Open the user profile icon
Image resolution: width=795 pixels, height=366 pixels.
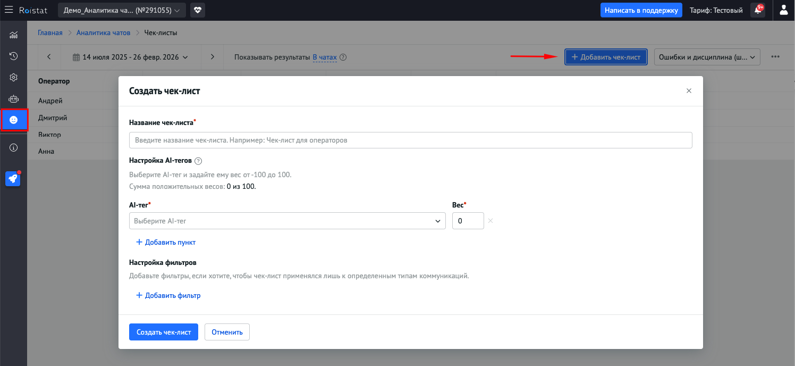point(783,10)
